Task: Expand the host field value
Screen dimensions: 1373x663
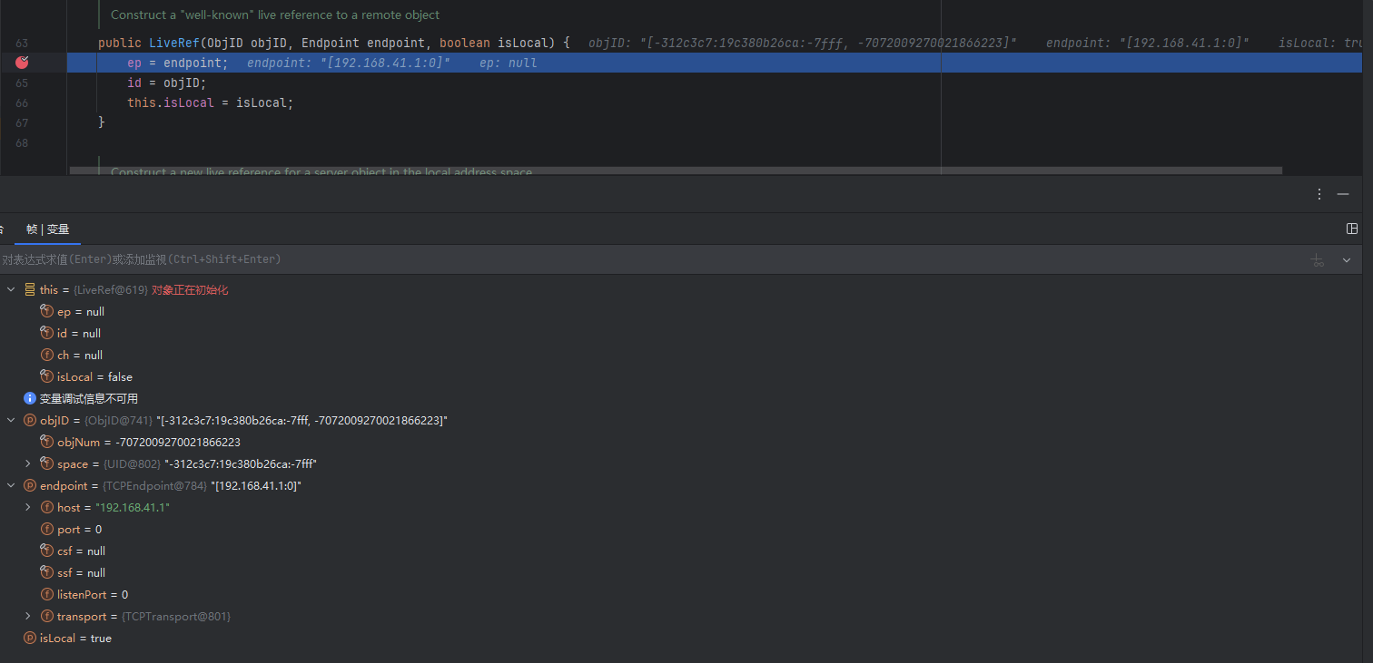Action: [x=28, y=508]
